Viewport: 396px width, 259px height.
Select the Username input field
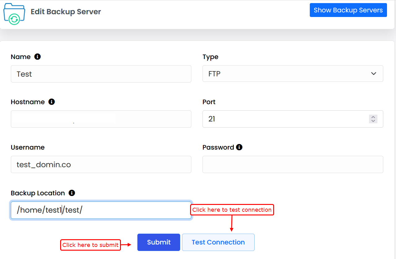click(x=101, y=164)
